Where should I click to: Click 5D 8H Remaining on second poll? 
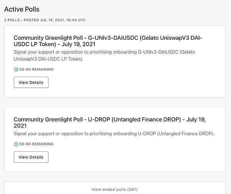point(37,144)
